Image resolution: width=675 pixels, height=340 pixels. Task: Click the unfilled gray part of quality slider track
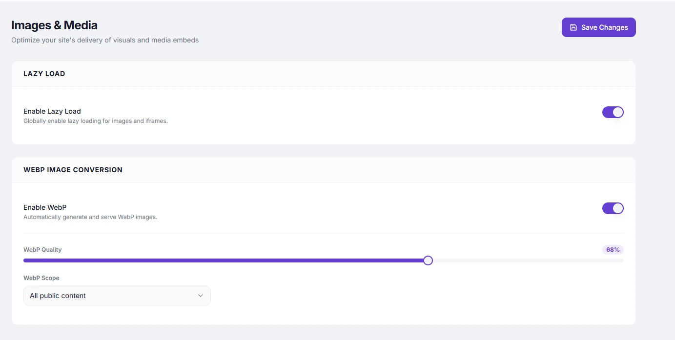pos(528,260)
